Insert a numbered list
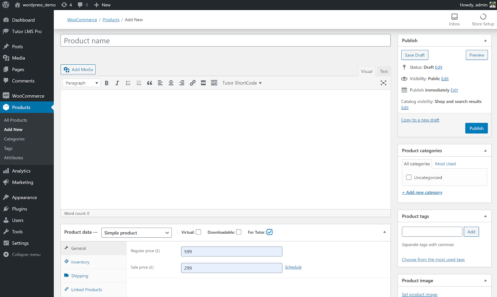Viewport: 497px width, 297px height. coord(139,83)
